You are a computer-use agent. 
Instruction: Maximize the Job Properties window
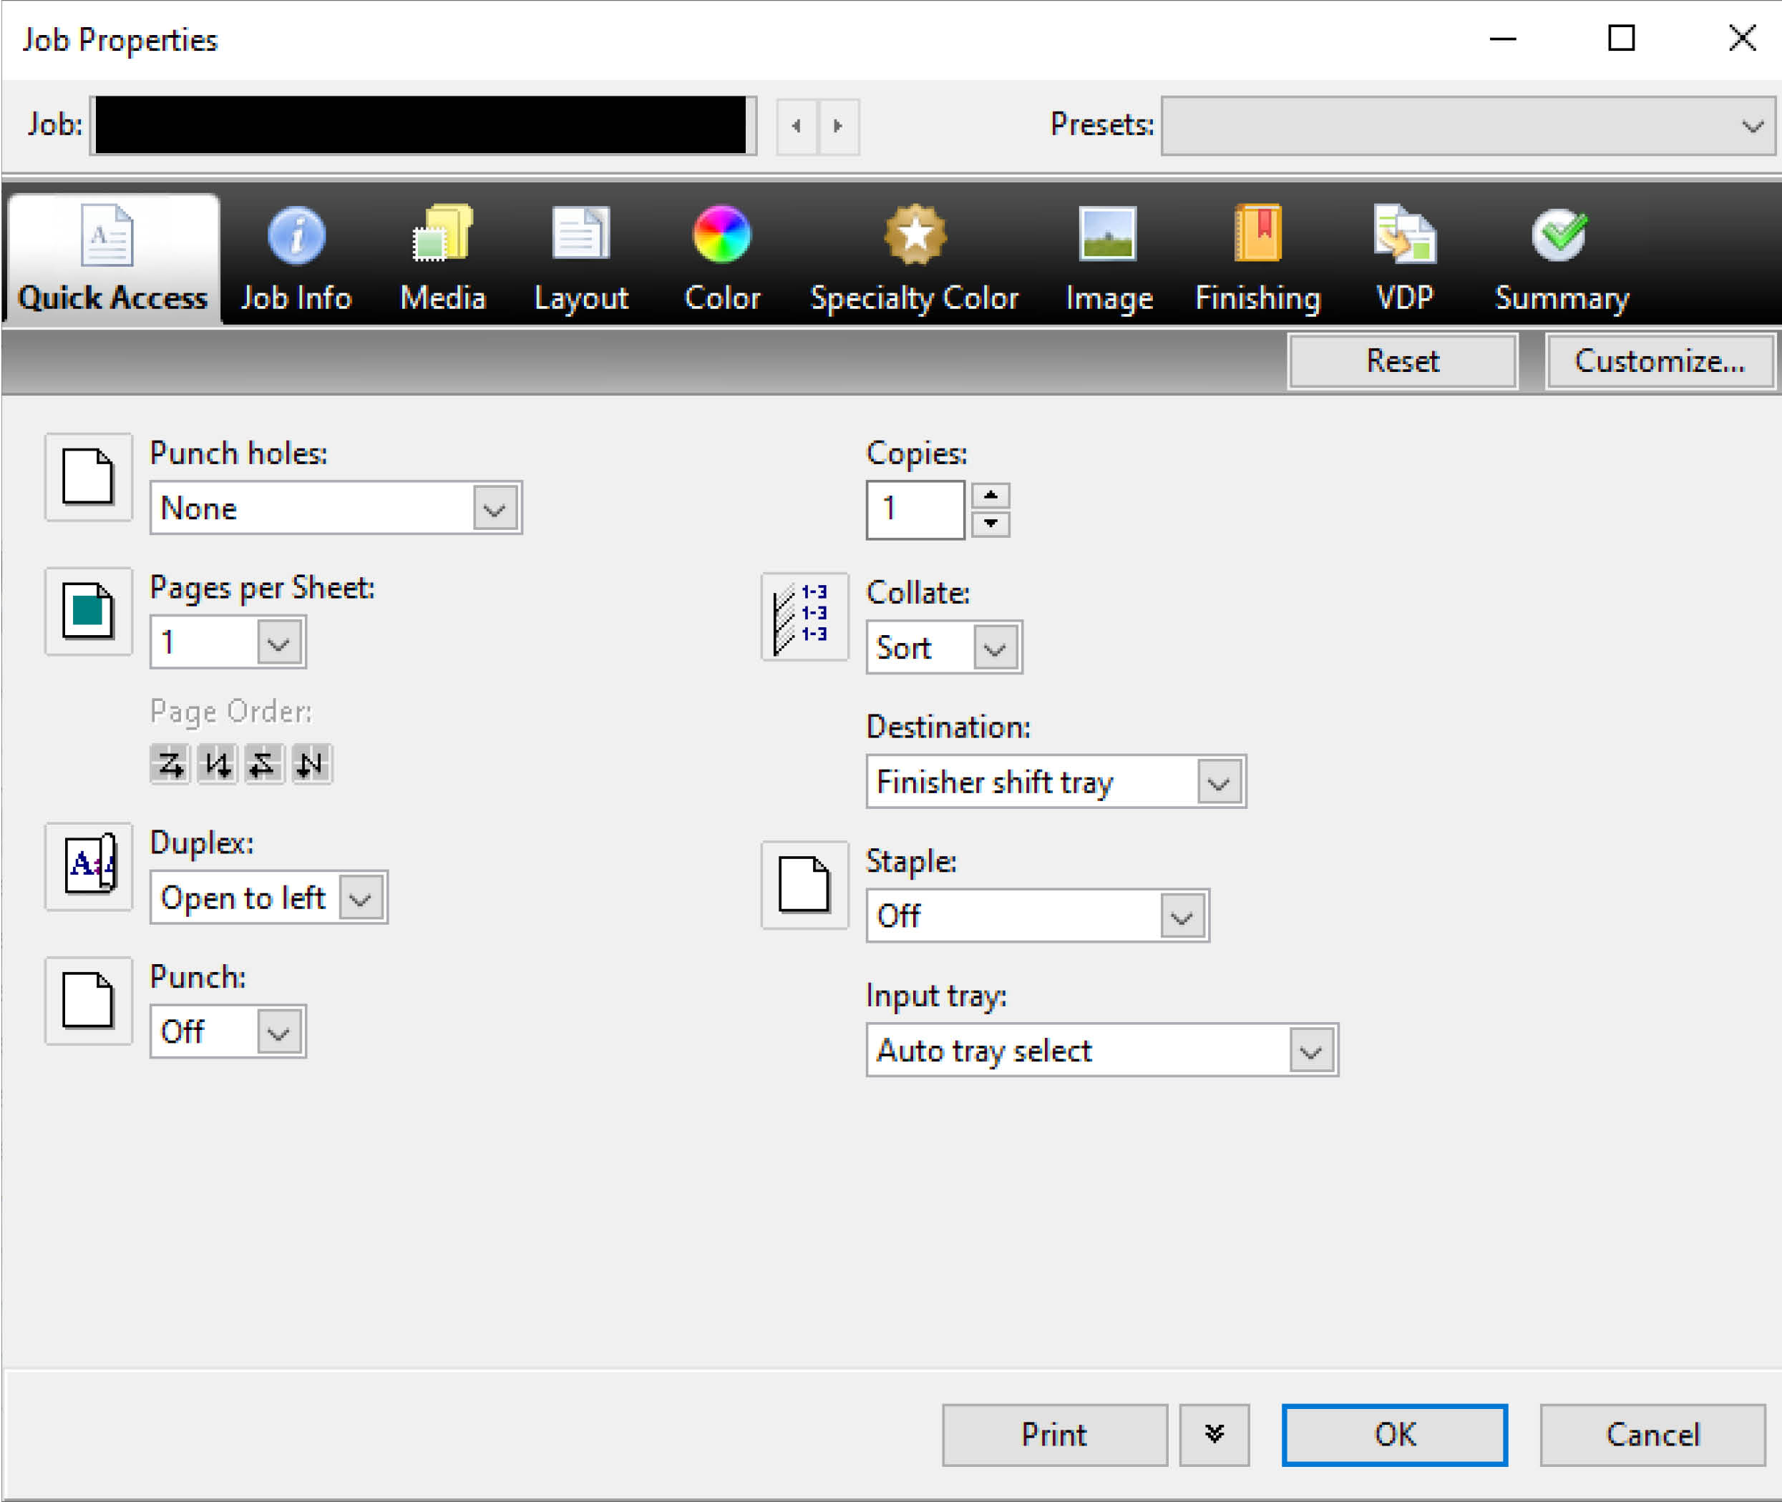coord(1621,39)
